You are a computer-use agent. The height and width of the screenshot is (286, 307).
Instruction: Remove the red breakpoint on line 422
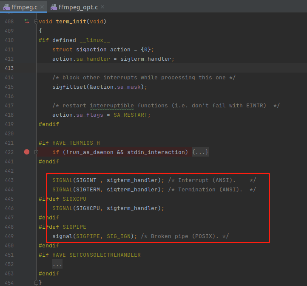pos(27,152)
